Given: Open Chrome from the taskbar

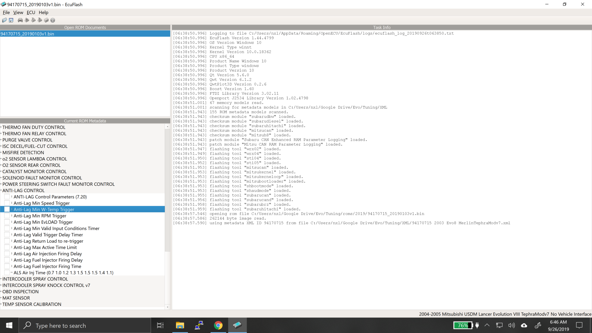Looking at the screenshot, I should pos(218,325).
